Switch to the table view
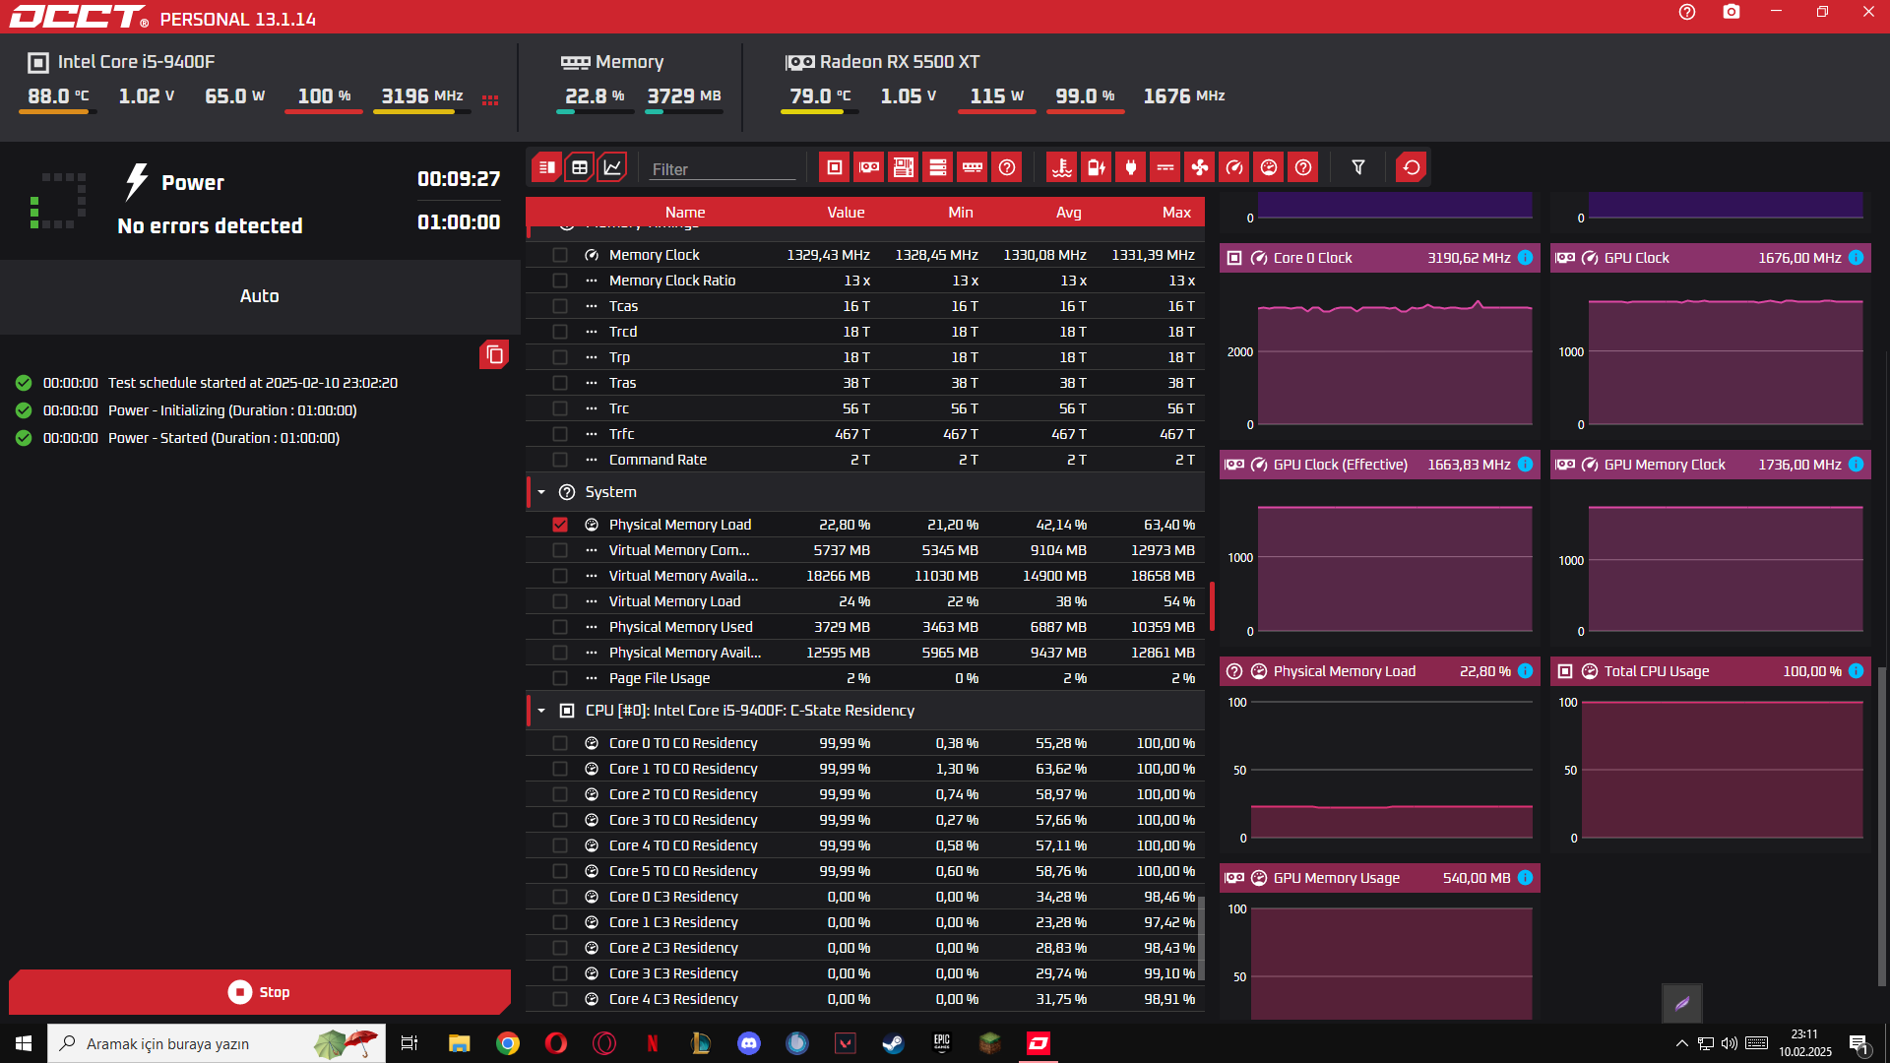This screenshot has width=1890, height=1063. pyautogui.click(x=580, y=167)
